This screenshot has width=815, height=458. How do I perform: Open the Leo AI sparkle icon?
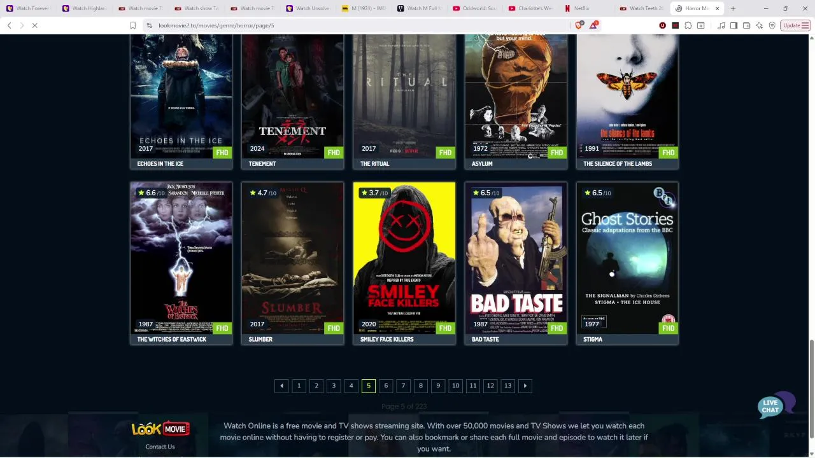(760, 25)
